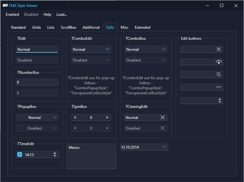
Task: Close the FMX Style Viewer window
Action: [236, 6]
